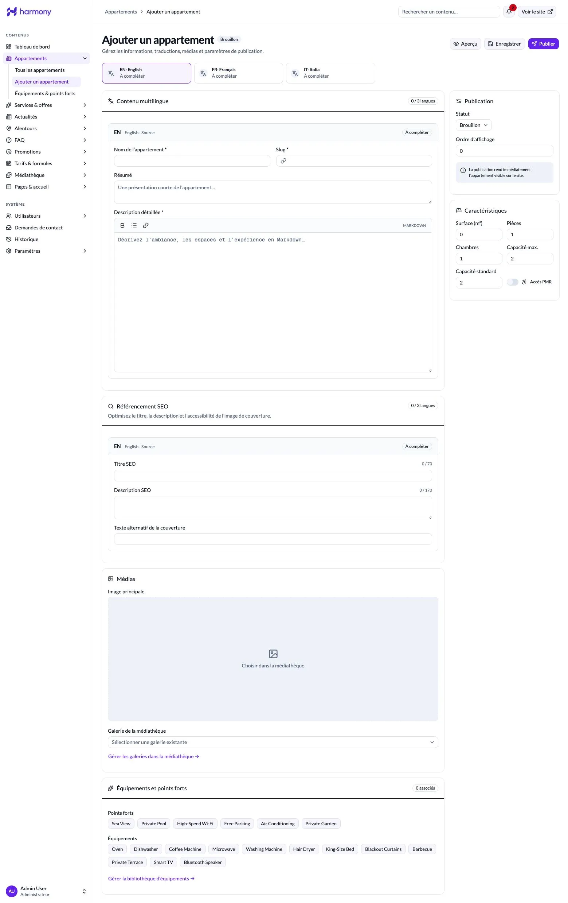The image size is (568, 903).
Task: Click the Publier button
Action: click(x=543, y=44)
